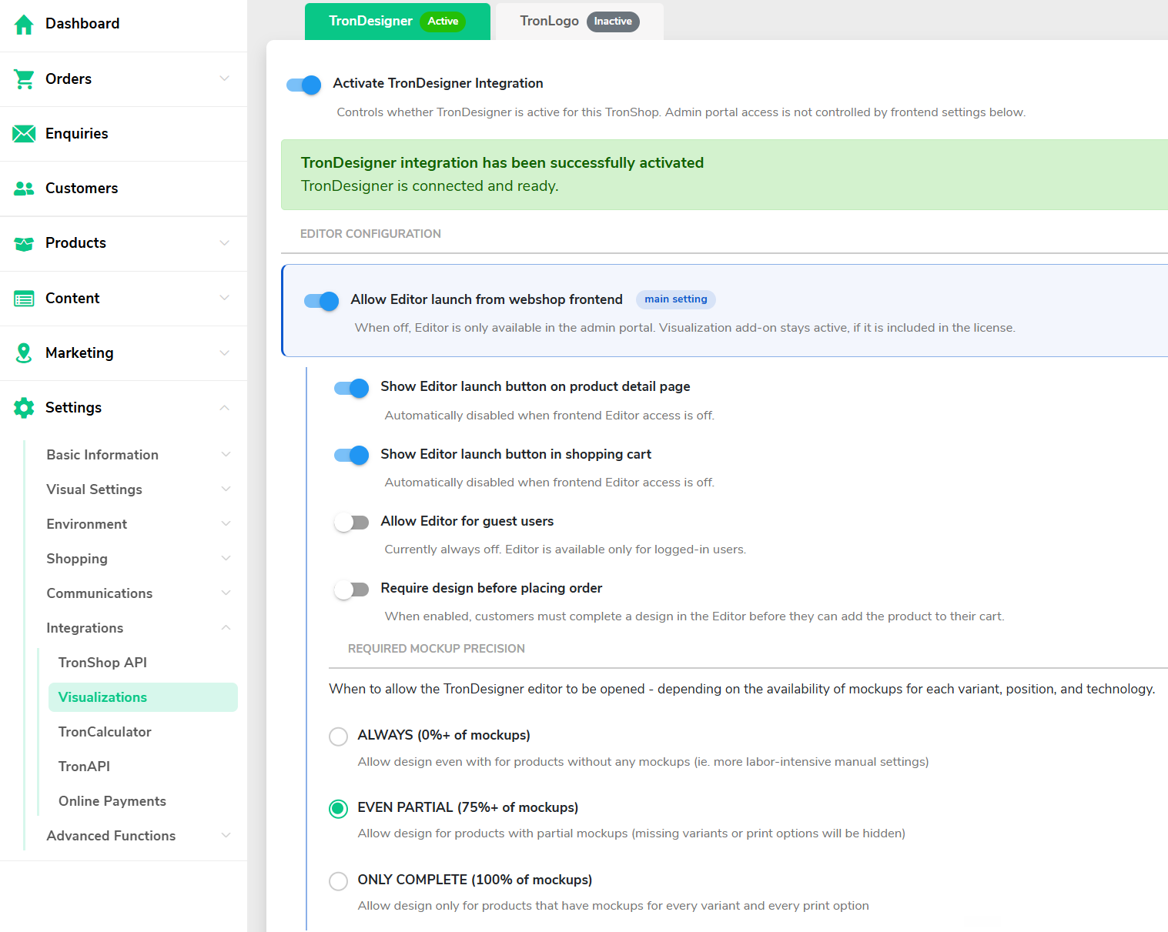Click 'TronDesigner is connected and ready.' text

[x=430, y=186]
